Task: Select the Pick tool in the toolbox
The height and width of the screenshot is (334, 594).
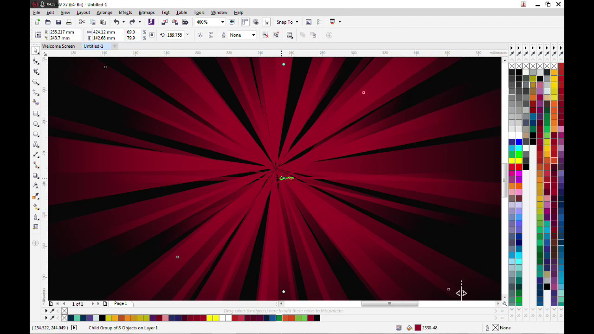Action: click(x=36, y=51)
